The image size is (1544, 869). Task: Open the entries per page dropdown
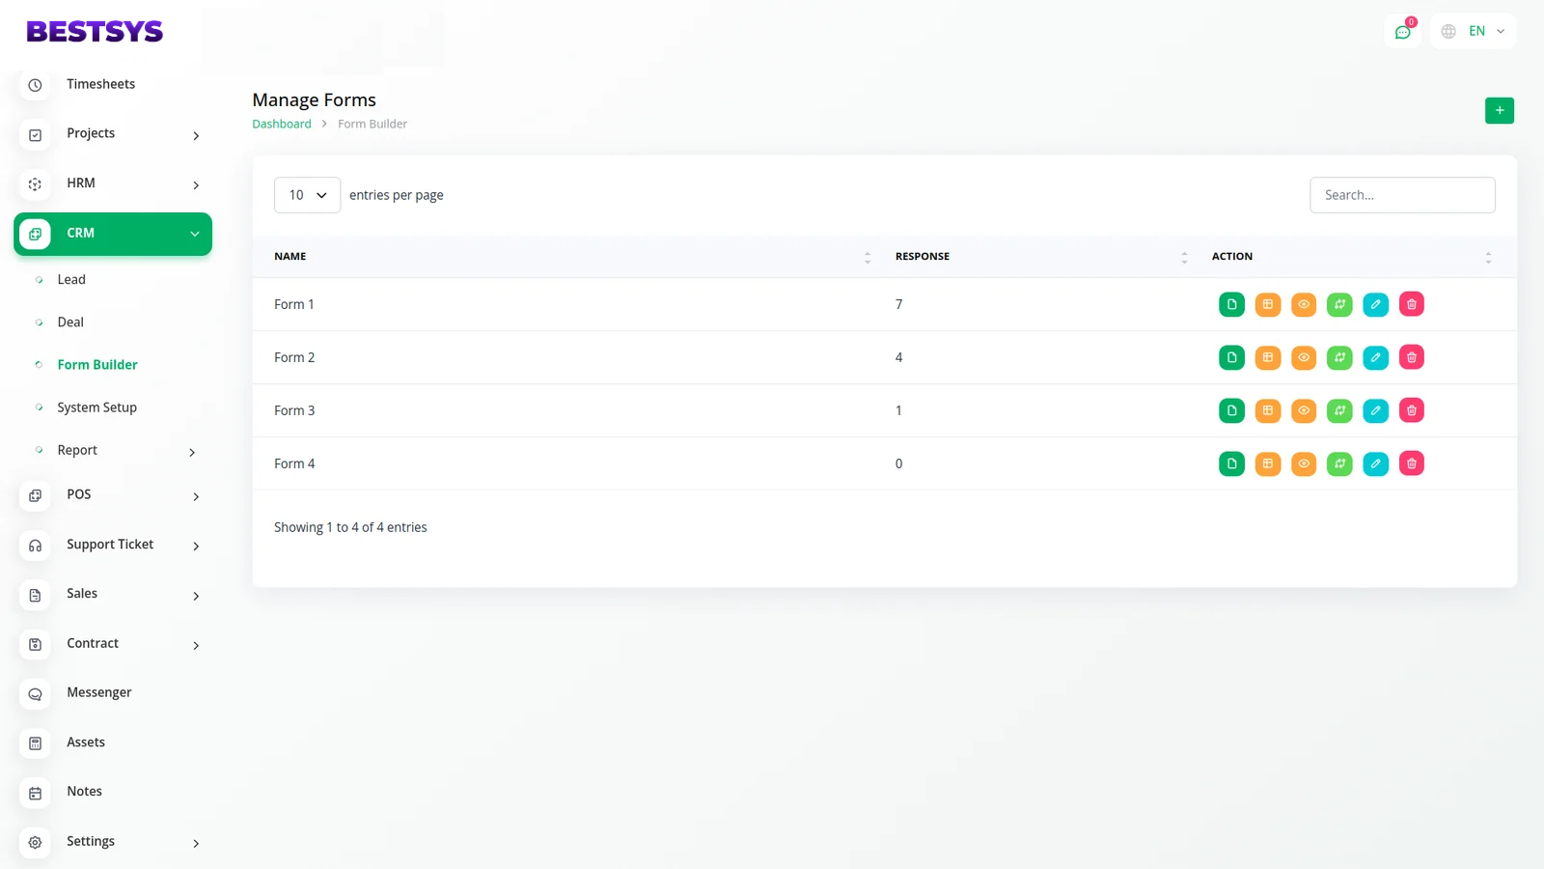point(307,195)
